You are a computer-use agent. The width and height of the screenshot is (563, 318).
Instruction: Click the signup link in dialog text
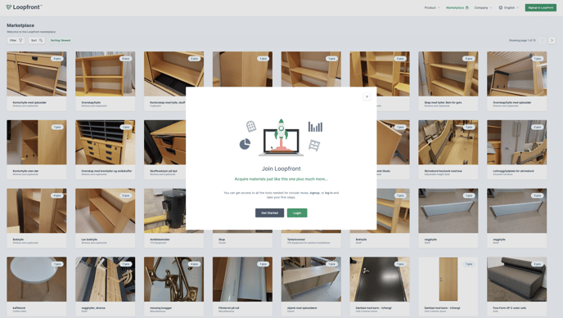pyautogui.click(x=314, y=193)
